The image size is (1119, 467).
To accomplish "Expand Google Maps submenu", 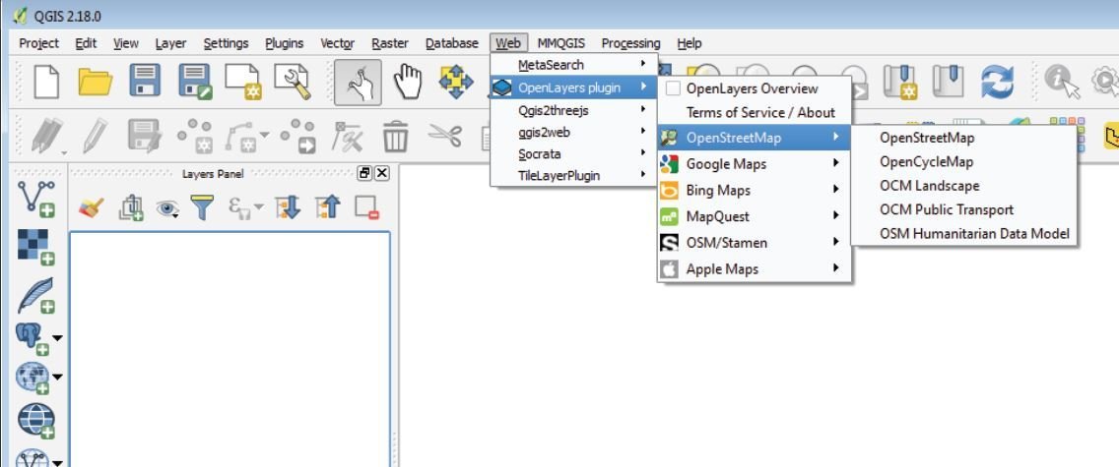I will click(754, 164).
